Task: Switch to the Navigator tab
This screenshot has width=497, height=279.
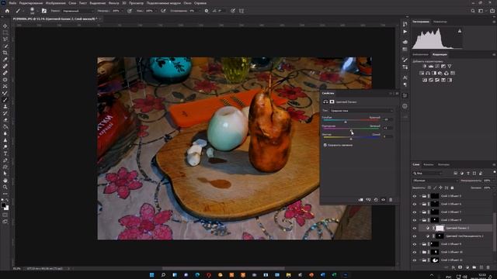Action: coord(440,22)
